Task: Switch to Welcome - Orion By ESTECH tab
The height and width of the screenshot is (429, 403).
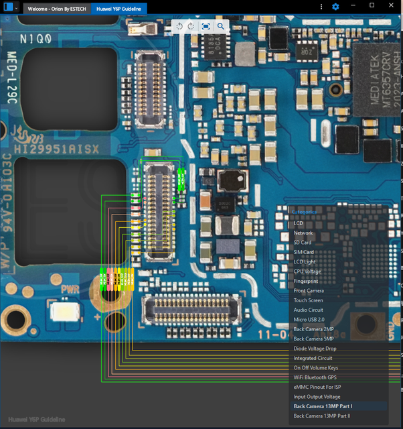Action: click(56, 9)
